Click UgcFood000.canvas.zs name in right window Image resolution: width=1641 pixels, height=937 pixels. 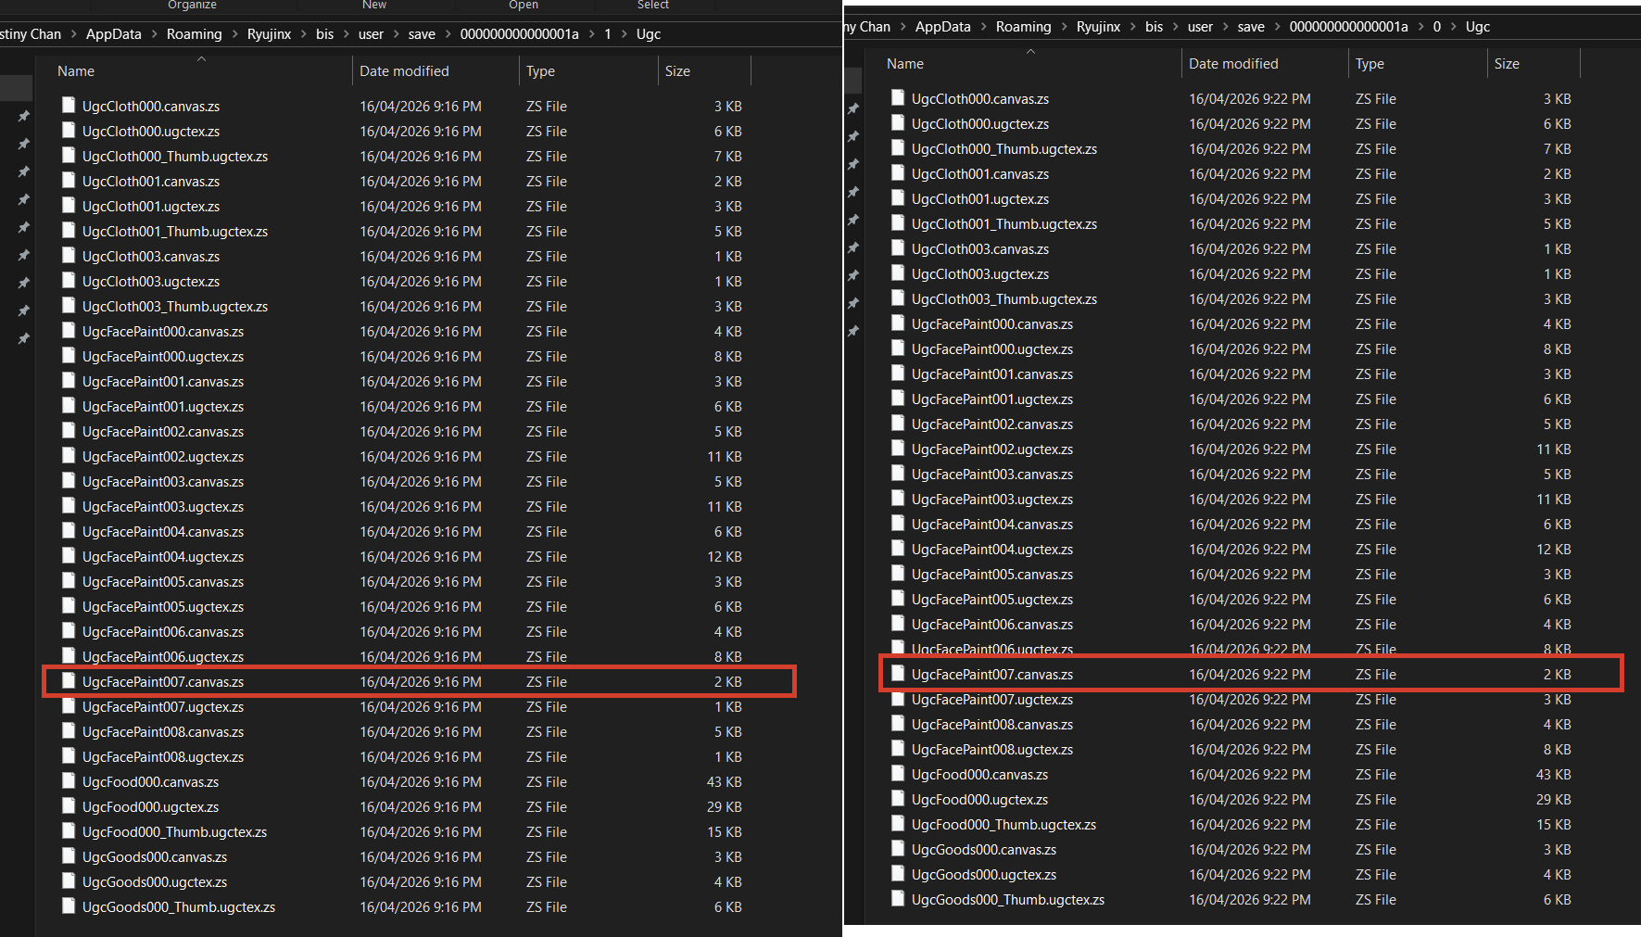pyautogui.click(x=979, y=774)
